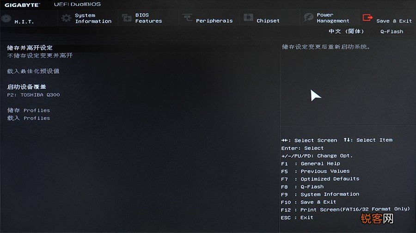Image resolution: width=416 pixels, height=233 pixels.
Task: Click the F10 : Save & Exit hint
Action: 308,202
